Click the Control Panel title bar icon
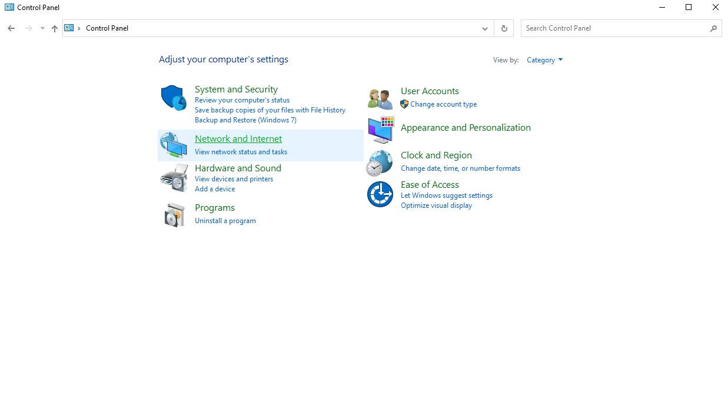 (x=9, y=8)
